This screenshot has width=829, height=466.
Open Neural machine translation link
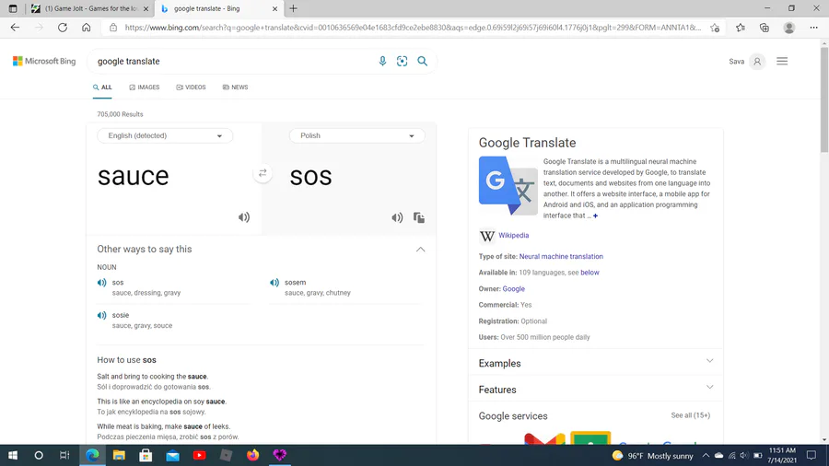[561, 257]
